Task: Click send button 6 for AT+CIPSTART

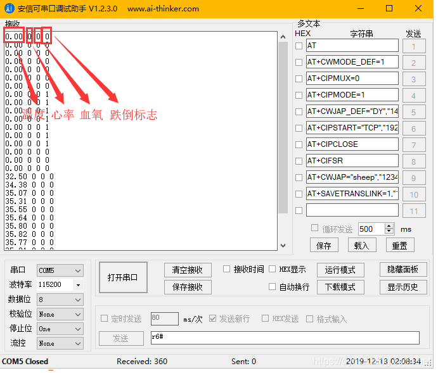Action: point(414,129)
